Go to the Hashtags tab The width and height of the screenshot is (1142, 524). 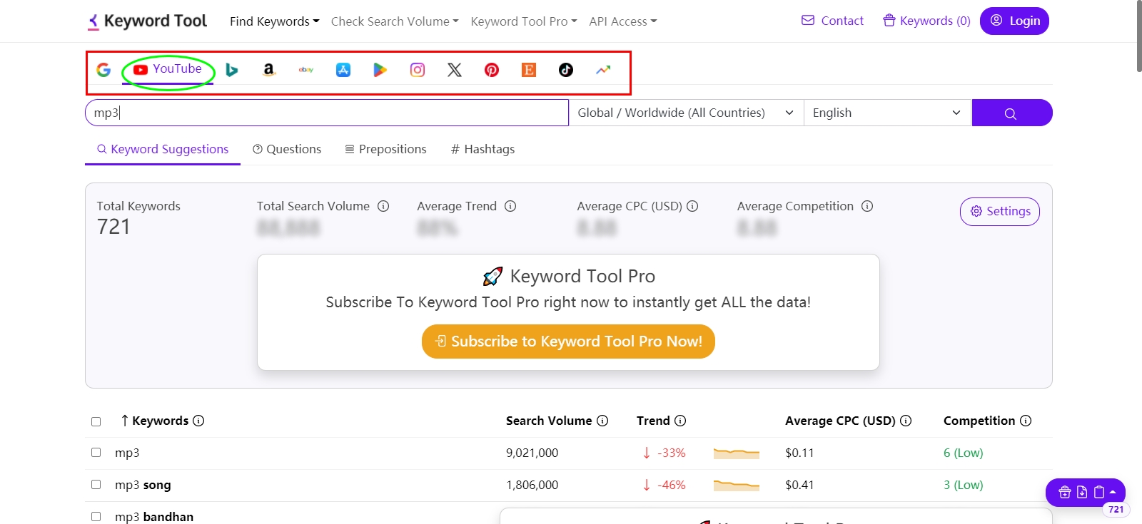482,149
